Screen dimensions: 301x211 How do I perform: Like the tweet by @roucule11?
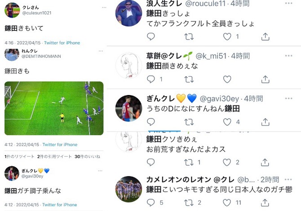(227, 37)
